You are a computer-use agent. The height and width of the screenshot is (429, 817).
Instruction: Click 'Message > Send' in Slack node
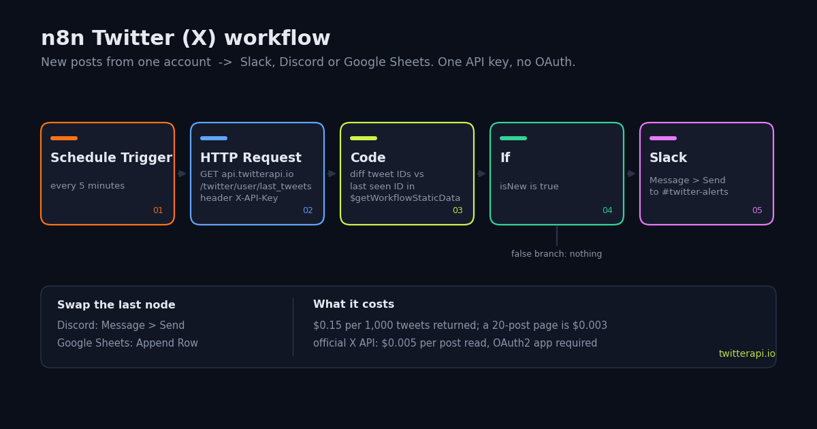(688, 180)
